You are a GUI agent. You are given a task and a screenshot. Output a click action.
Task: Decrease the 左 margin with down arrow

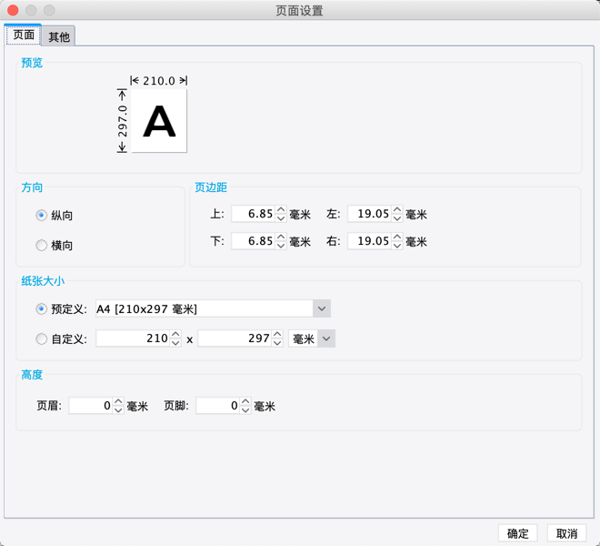click(x=396, y=218)
